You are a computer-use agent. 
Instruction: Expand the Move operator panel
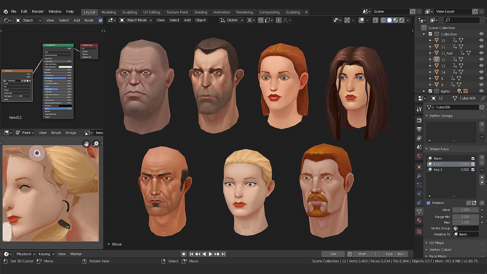(x=109, y=244)
